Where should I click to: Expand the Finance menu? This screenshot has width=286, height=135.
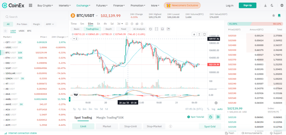pyautogui.click(x=119, y=6)
